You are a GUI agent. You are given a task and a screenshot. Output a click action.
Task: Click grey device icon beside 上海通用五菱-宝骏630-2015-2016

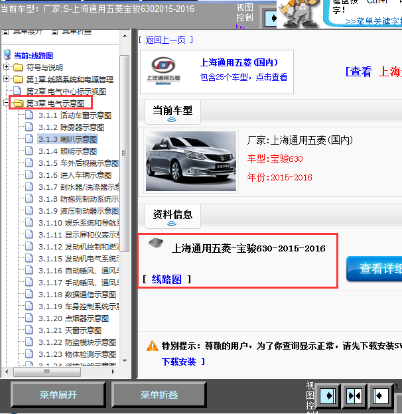click(155, 243)
